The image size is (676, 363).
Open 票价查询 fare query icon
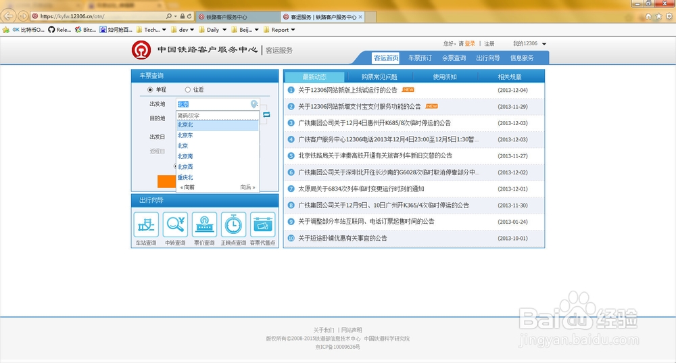[x=204, y=224]
